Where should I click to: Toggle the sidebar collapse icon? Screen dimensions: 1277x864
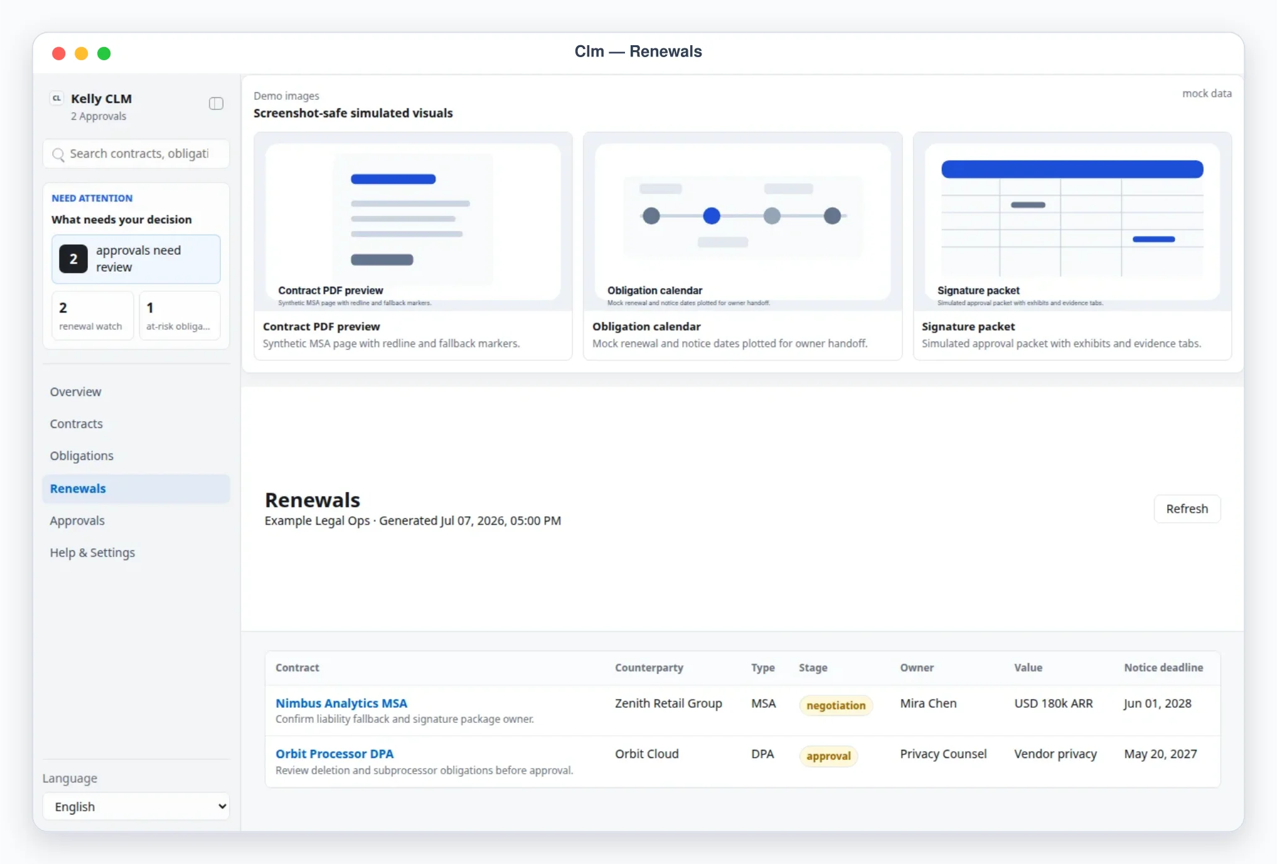(x=216, y=104)
